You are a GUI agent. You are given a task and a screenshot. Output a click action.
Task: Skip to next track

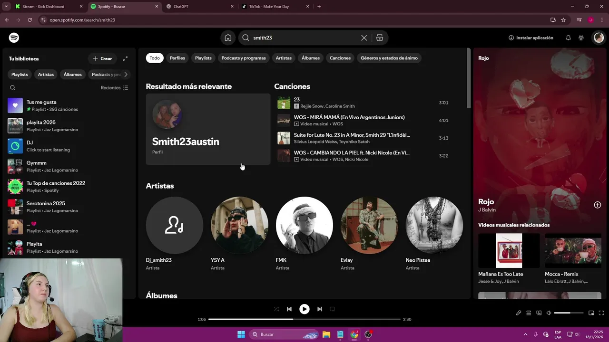coord(320,309)
